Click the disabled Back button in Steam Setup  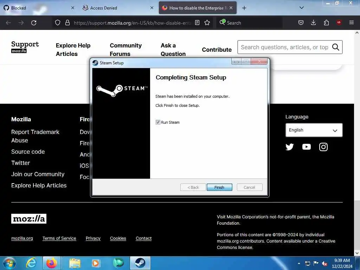point(193,187)
